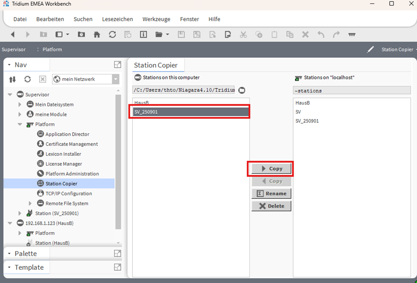
Task: Click the recent folder toolbar icon
Action: point(81,34)
